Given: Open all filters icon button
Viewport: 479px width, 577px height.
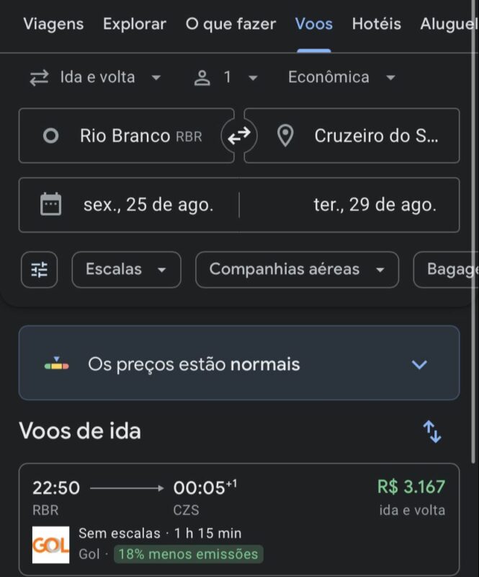Looking at the screenshot, I should click(x=40, y=270).
